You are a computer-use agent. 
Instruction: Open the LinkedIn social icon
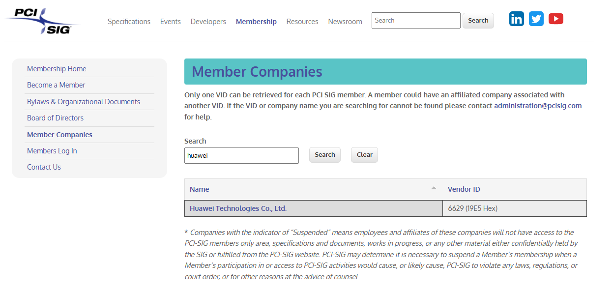pos(517,19)
